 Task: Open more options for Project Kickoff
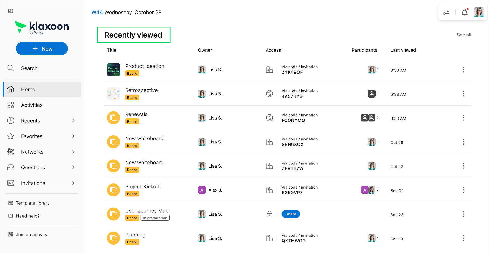tap(463, 190)
